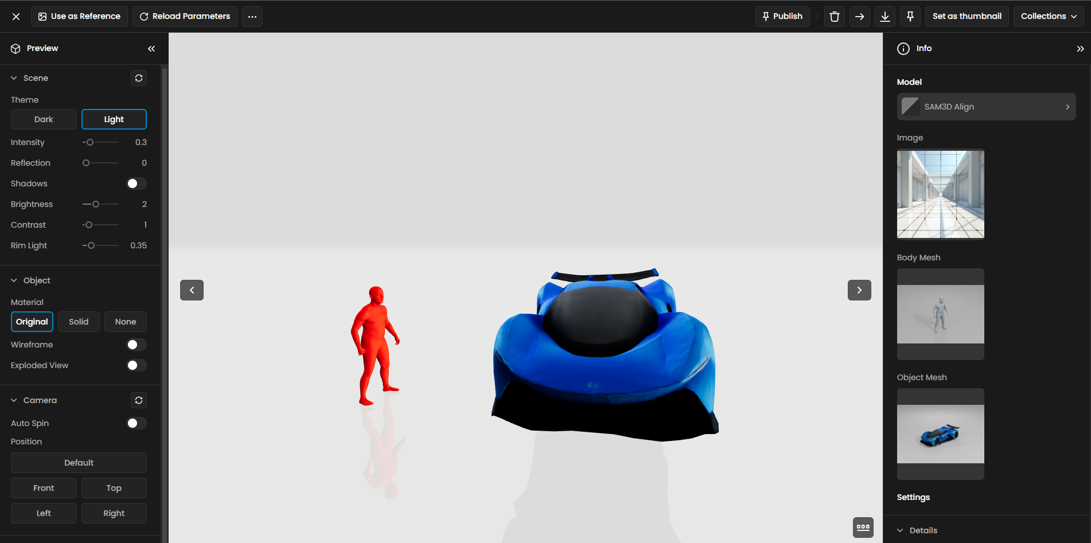Go to next item with right arrow
1091x543 pixels.
coord(859,290)
